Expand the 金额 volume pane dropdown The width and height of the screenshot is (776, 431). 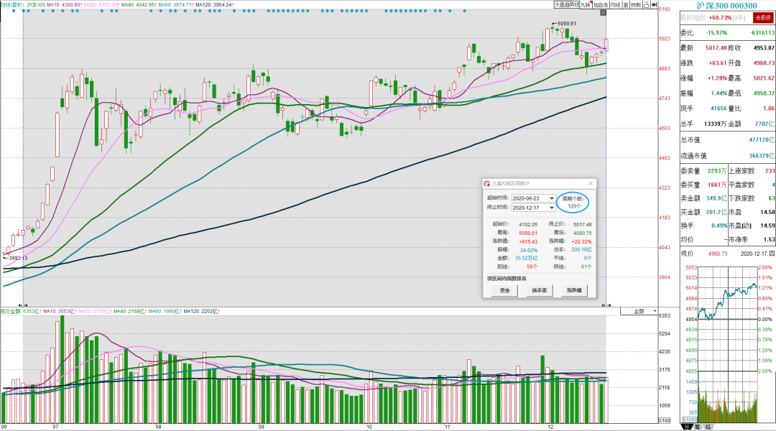coord(639,311)
